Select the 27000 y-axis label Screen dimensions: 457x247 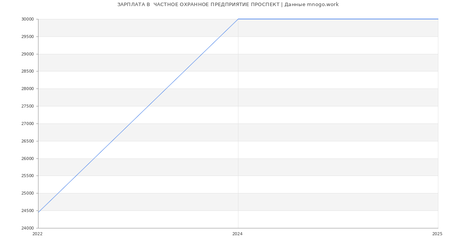27,124
